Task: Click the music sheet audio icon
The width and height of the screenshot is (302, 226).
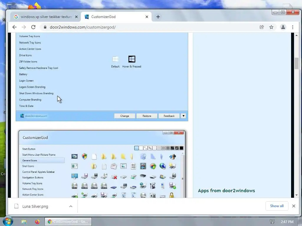Action: [x=133, y=166]
